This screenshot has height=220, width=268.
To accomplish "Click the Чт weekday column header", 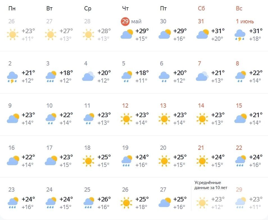I will point(125,8).
